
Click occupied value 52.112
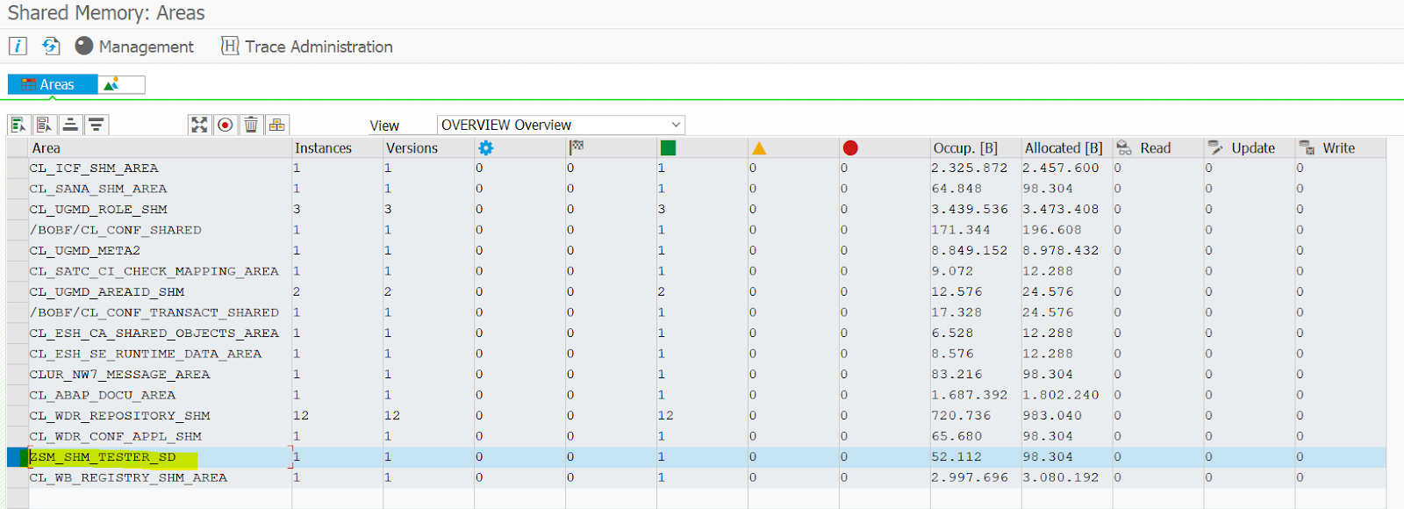(956, 457)
